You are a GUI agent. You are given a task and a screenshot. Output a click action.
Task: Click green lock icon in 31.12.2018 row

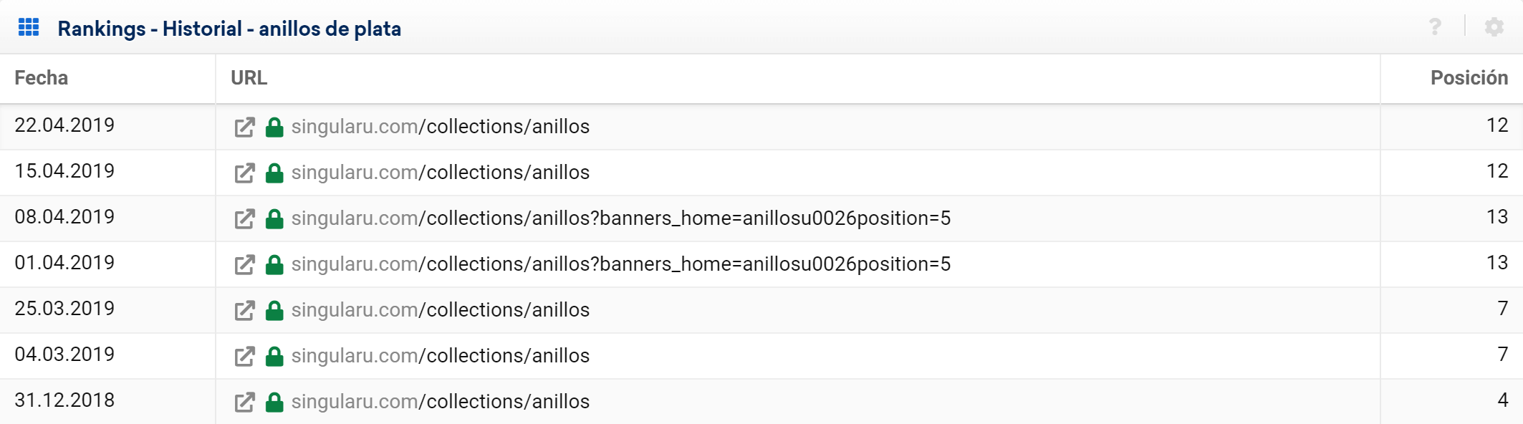pyautogui.click(x=274, y=403)
